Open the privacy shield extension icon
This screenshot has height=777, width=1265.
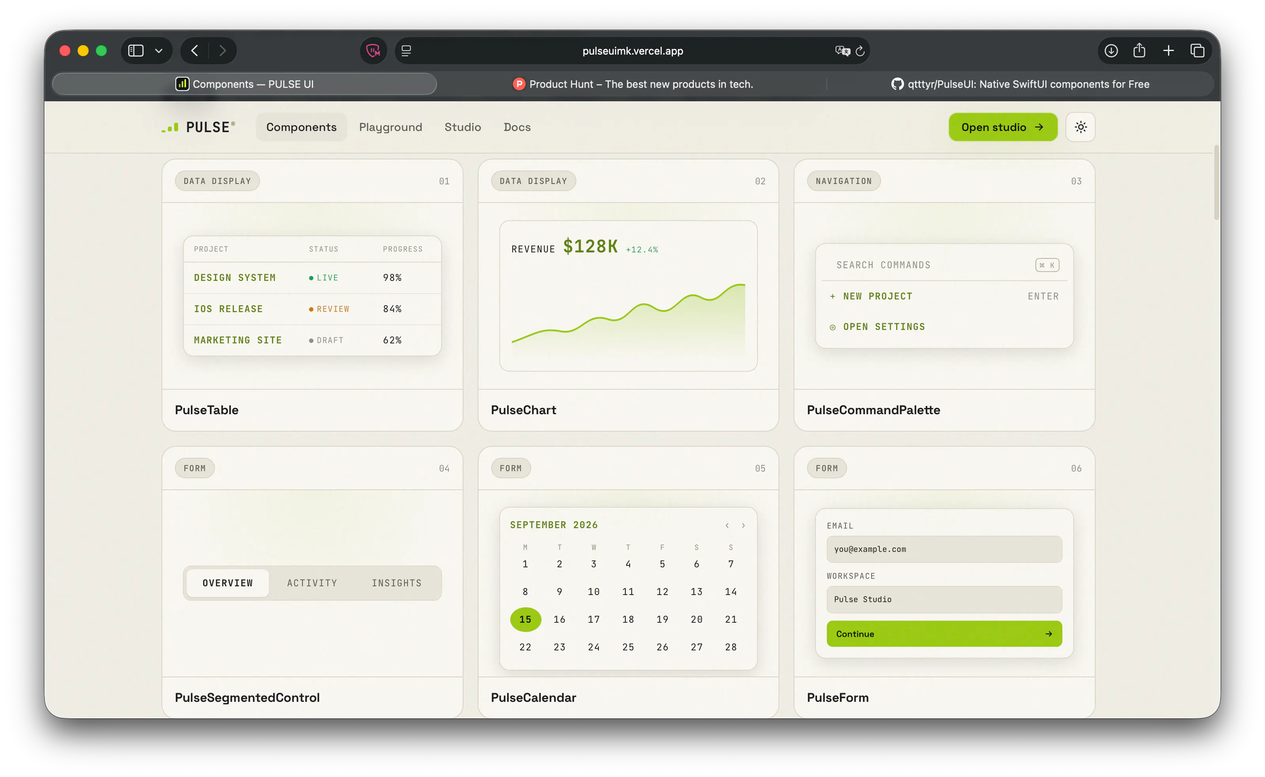coord(373,50)
